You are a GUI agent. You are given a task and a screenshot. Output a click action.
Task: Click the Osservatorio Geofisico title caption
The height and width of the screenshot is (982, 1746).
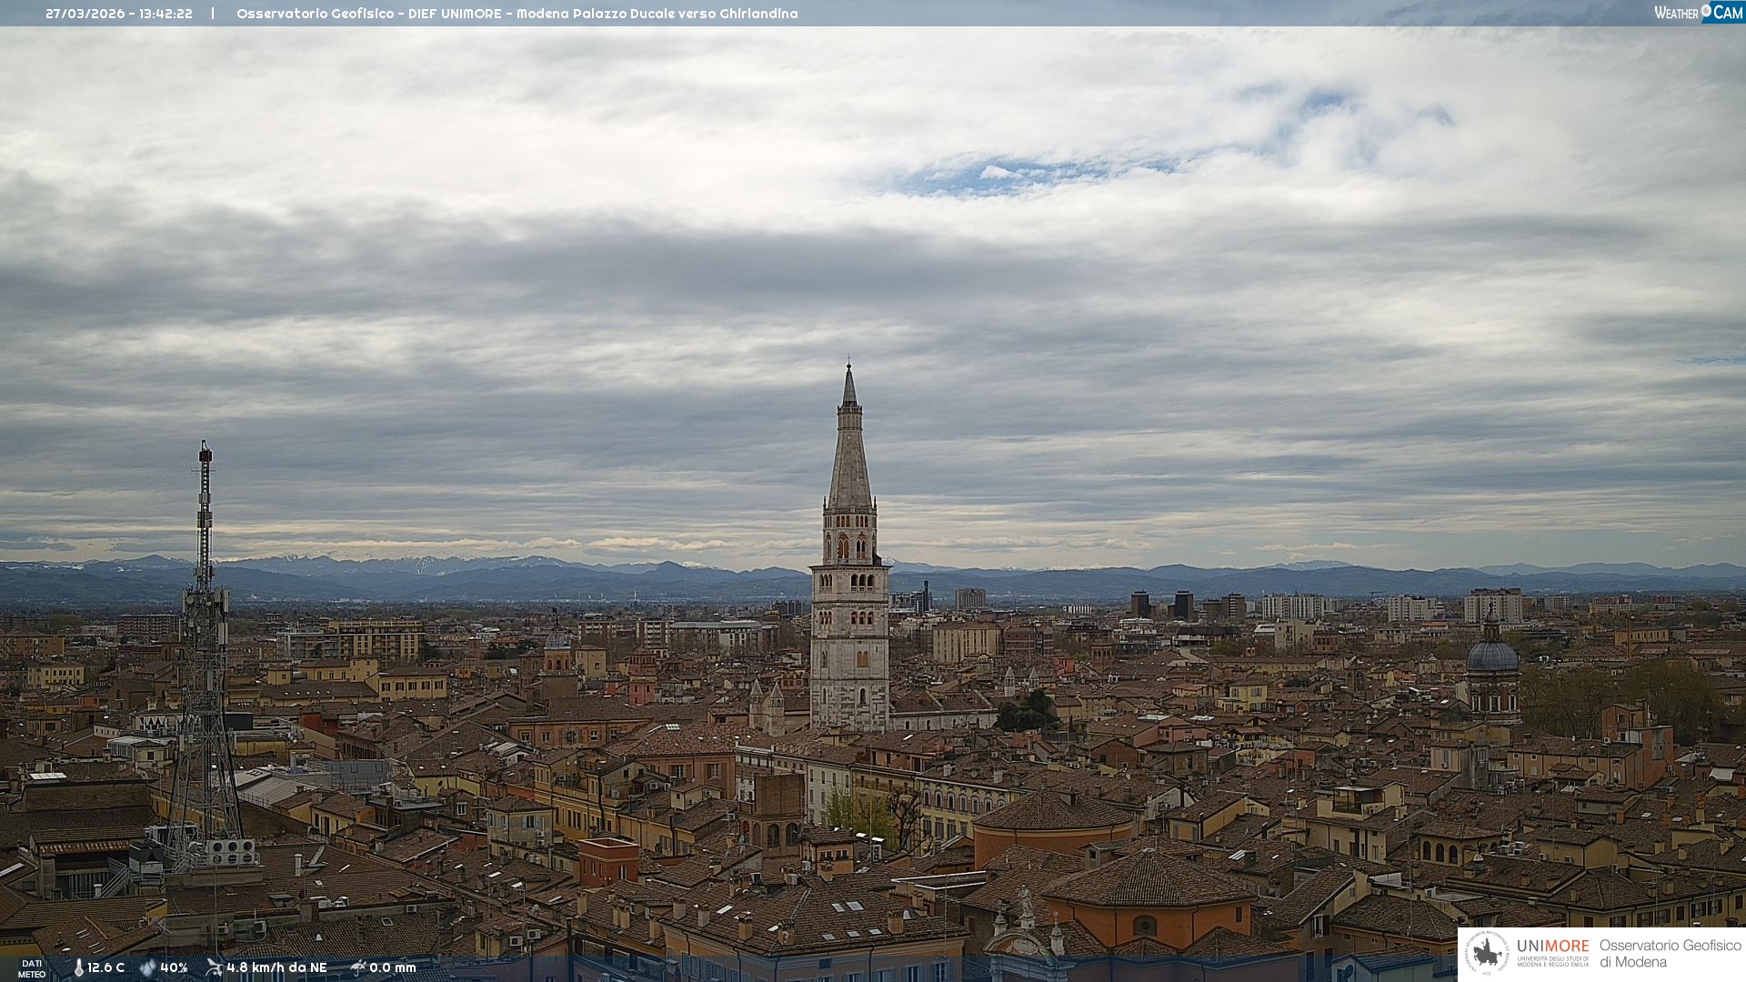point(517,14)
